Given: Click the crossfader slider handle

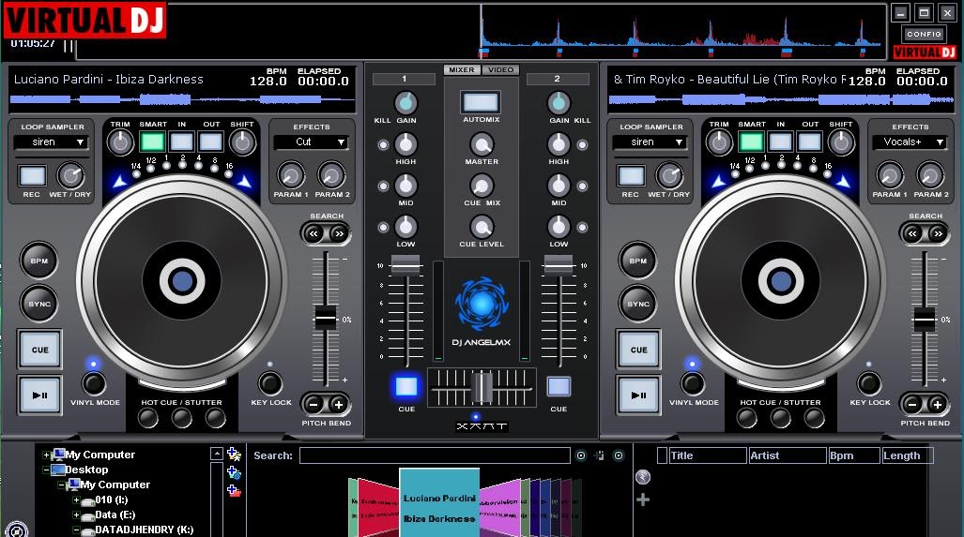Looking at the screenshot, I should coord(482,388).
